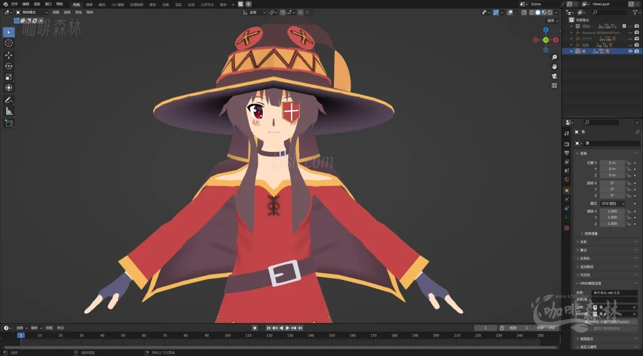Open the Object properties tab

point(567,191)
